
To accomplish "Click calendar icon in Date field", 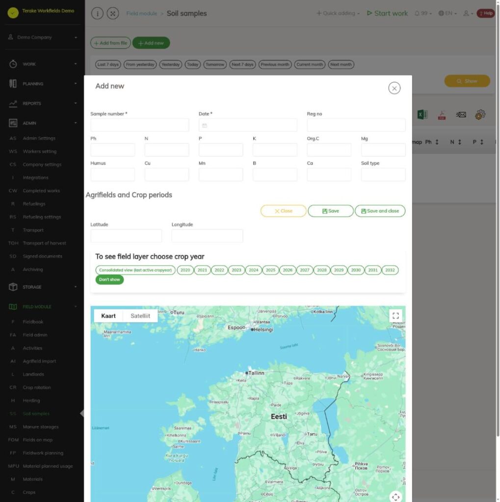I will tap(205, 125).
